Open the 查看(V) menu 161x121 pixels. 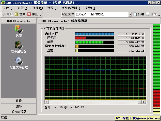[23, 8]
